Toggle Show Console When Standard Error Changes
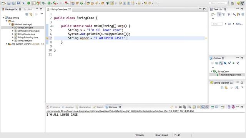The width and height of the screenshot is (246, 138). coord(207,107)
